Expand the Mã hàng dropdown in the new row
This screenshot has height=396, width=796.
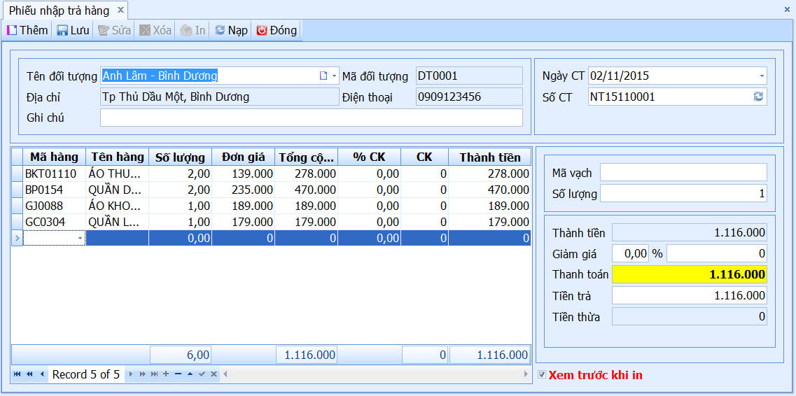[80, 238]
